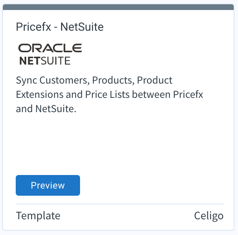Click the word NetSuite in the card title
Viewport: 238px width, 235px height.
[82, 27]
